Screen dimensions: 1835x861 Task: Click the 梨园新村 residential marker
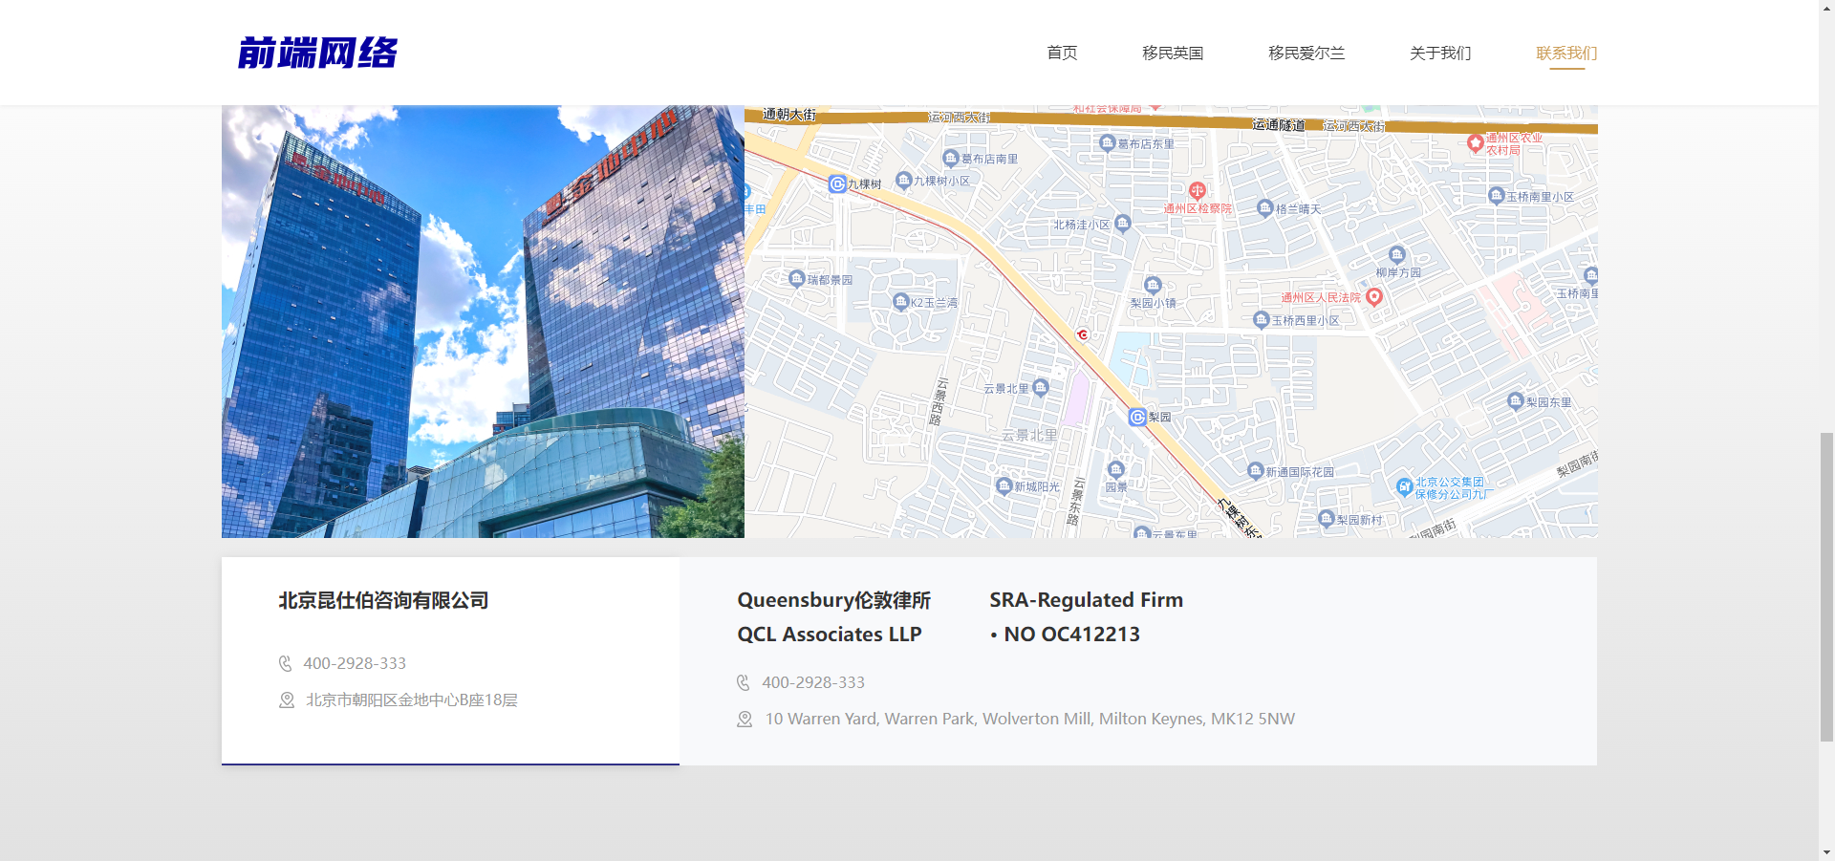coord(1326,519)
